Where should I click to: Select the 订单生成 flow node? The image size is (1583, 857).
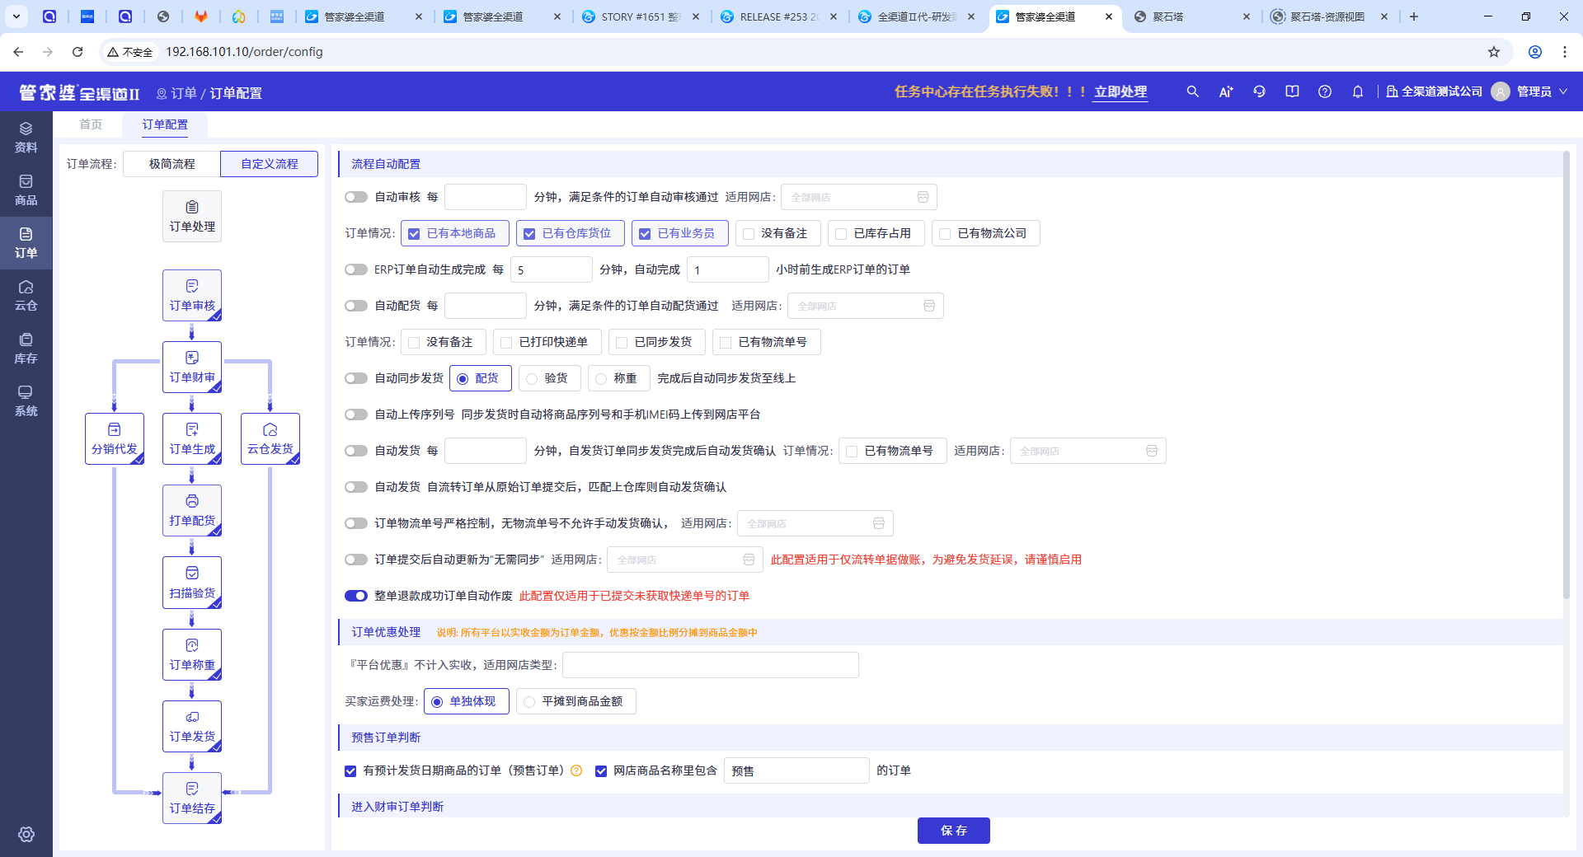[192, 439]
